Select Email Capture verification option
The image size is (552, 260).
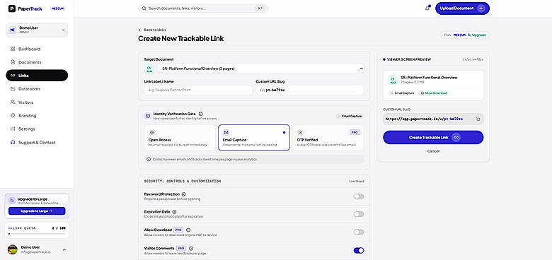254,138
